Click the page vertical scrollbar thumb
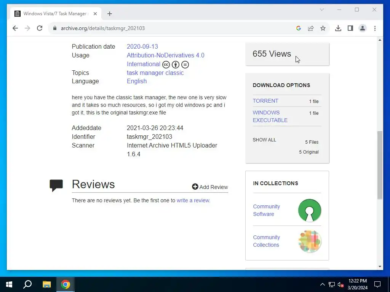 pos(380,165)
